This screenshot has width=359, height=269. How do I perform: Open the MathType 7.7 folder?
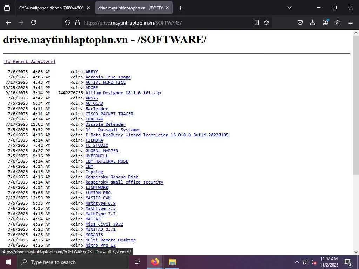(x=101, y=214)
